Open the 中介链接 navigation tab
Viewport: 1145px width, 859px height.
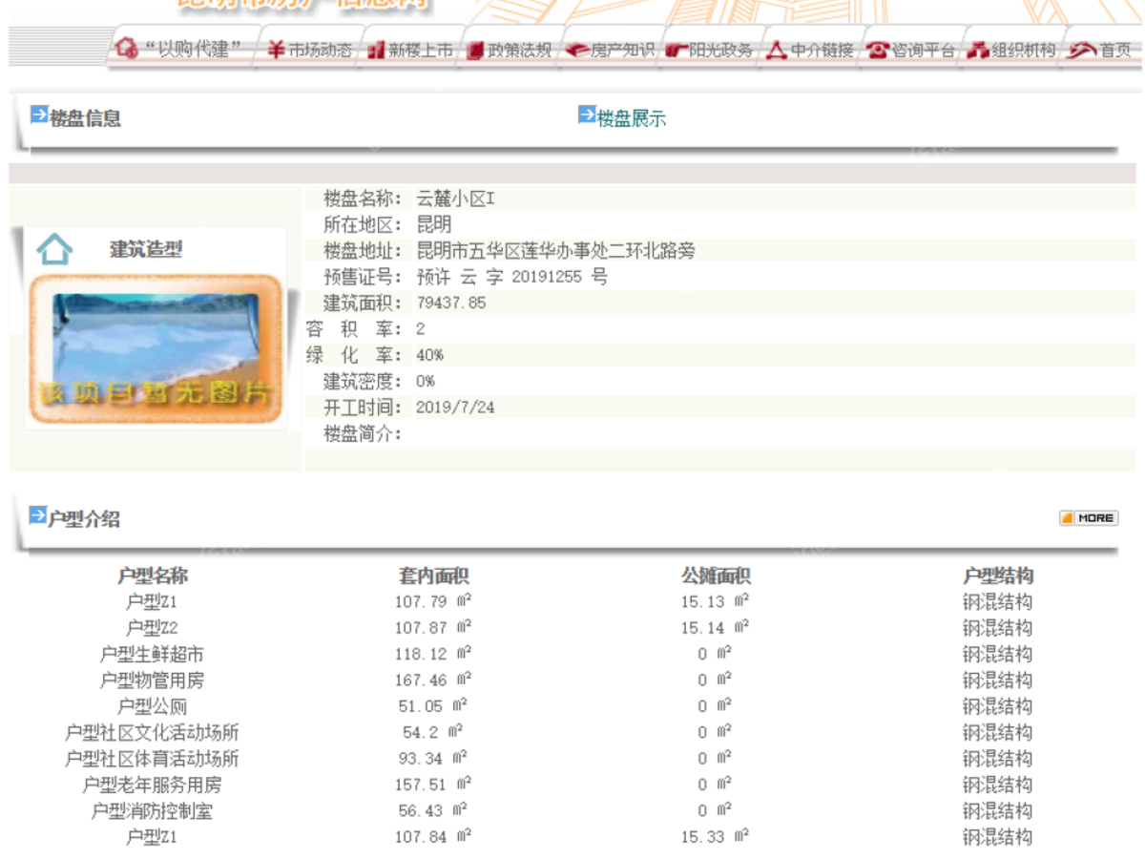tap(822, 51)
